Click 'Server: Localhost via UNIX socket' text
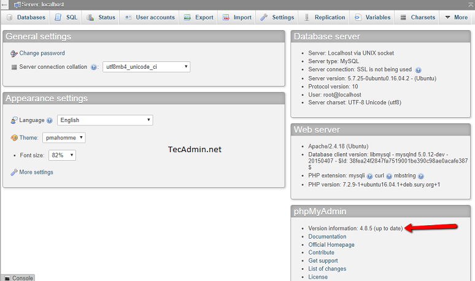This screenshot has height=281, width=475. (x=351, y=53)
